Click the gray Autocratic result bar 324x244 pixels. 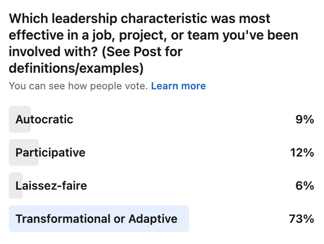click(x=20, y=119)
